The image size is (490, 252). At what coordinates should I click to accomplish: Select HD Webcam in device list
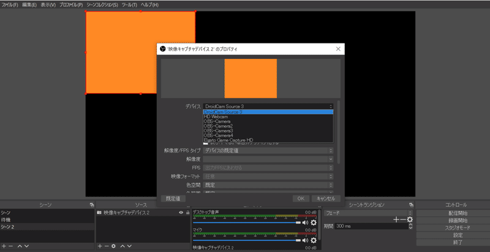pyautogui.click(x=268, y=116)
